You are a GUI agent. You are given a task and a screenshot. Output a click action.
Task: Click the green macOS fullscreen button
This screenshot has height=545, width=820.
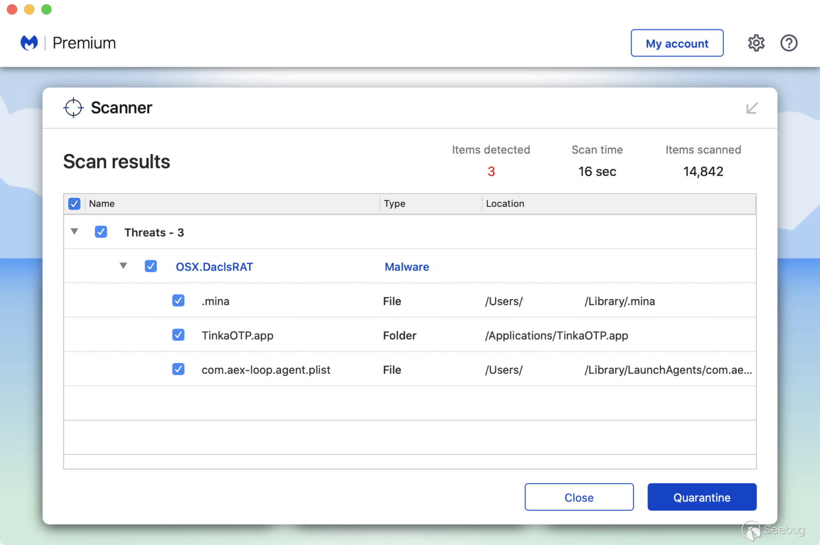point(46,10)
